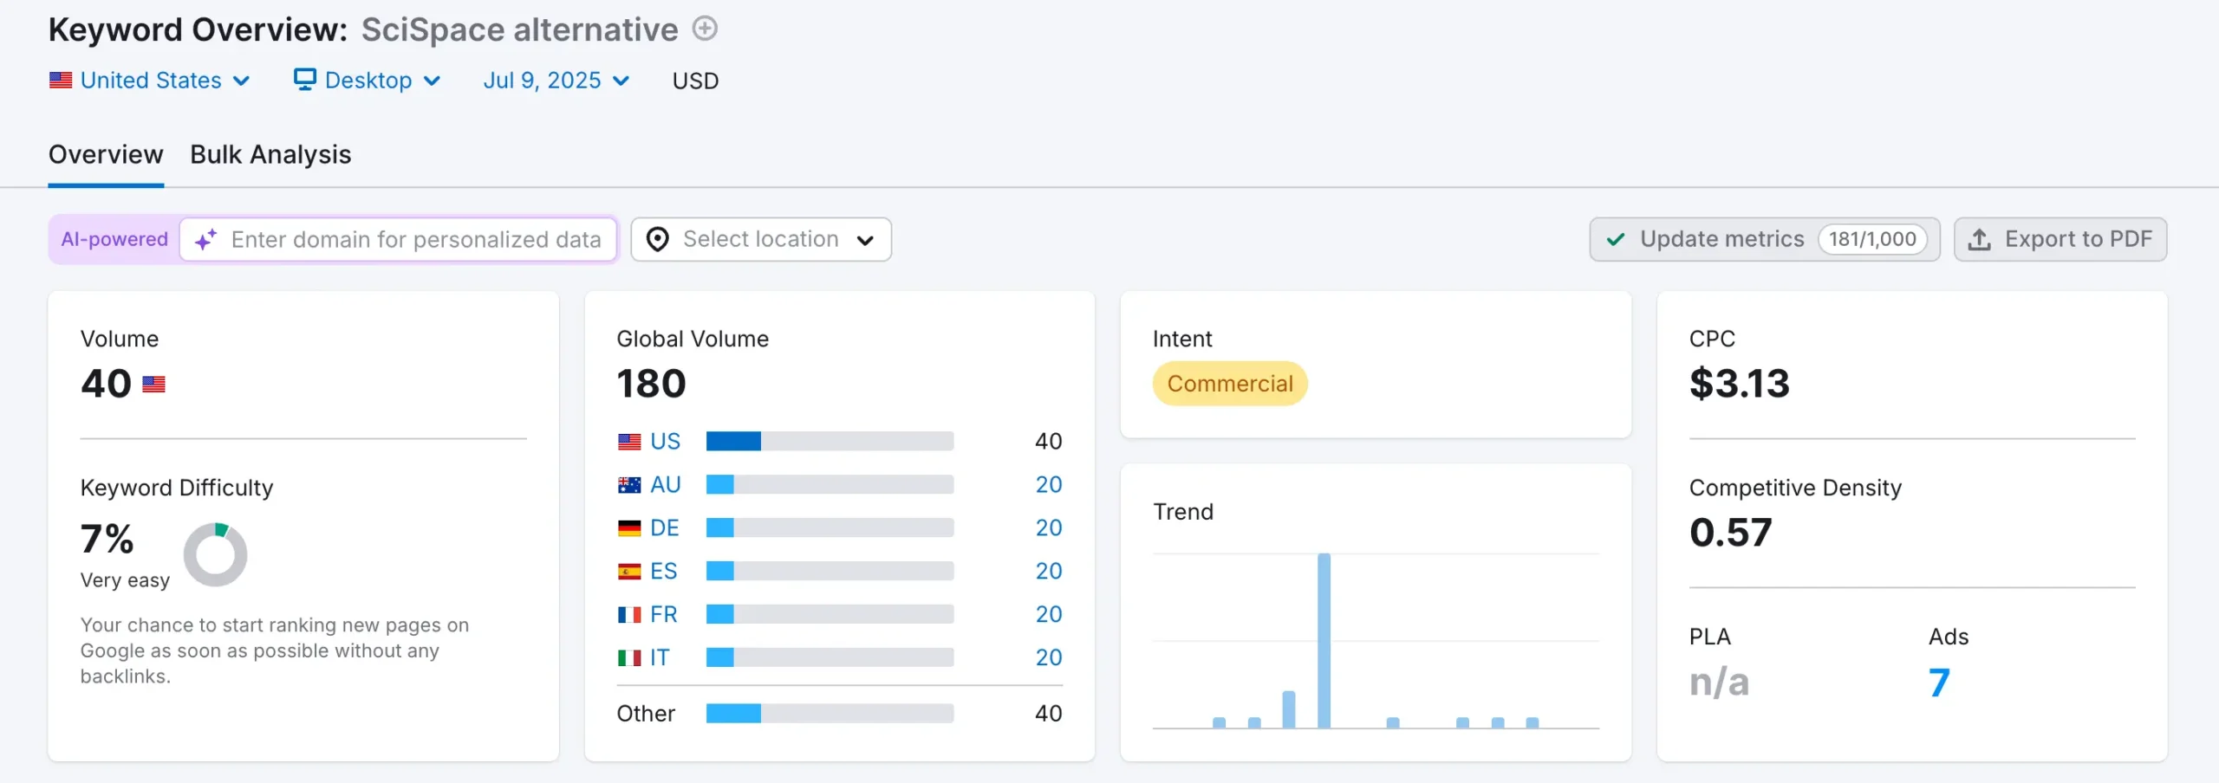Click the AI-powered label
Image resolution: width=2219 pixels, height=783 pixels.
tap(114, 239)
